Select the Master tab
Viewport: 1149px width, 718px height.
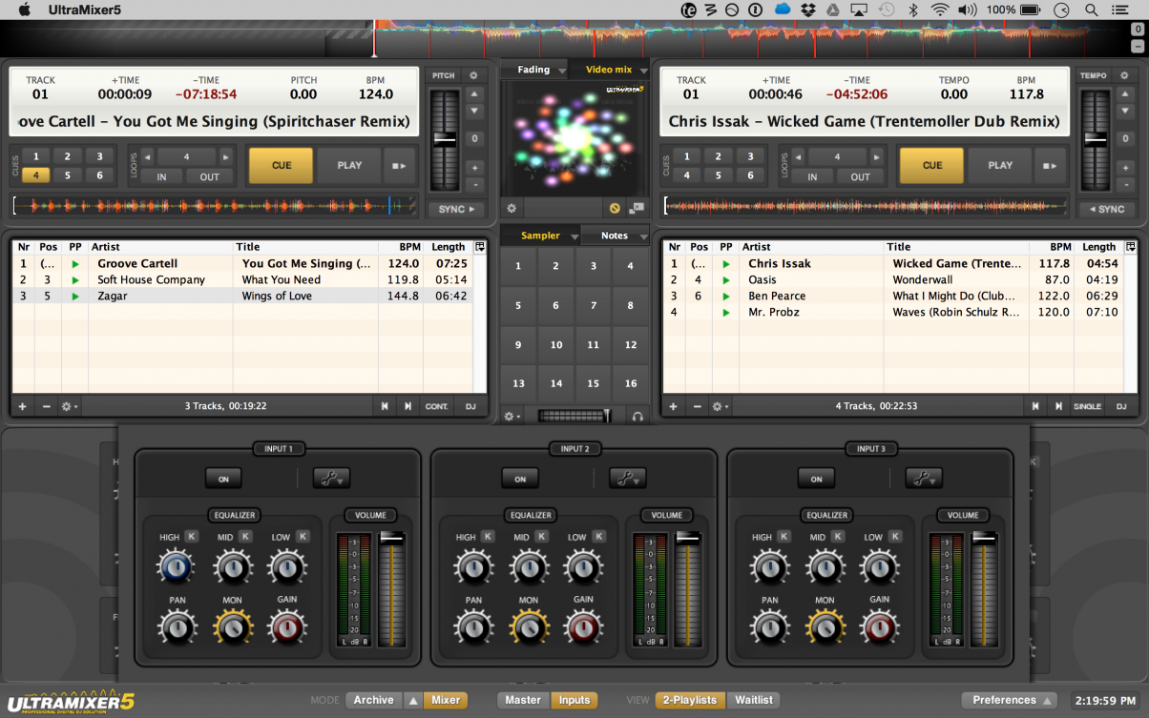[x=523, y=700]
